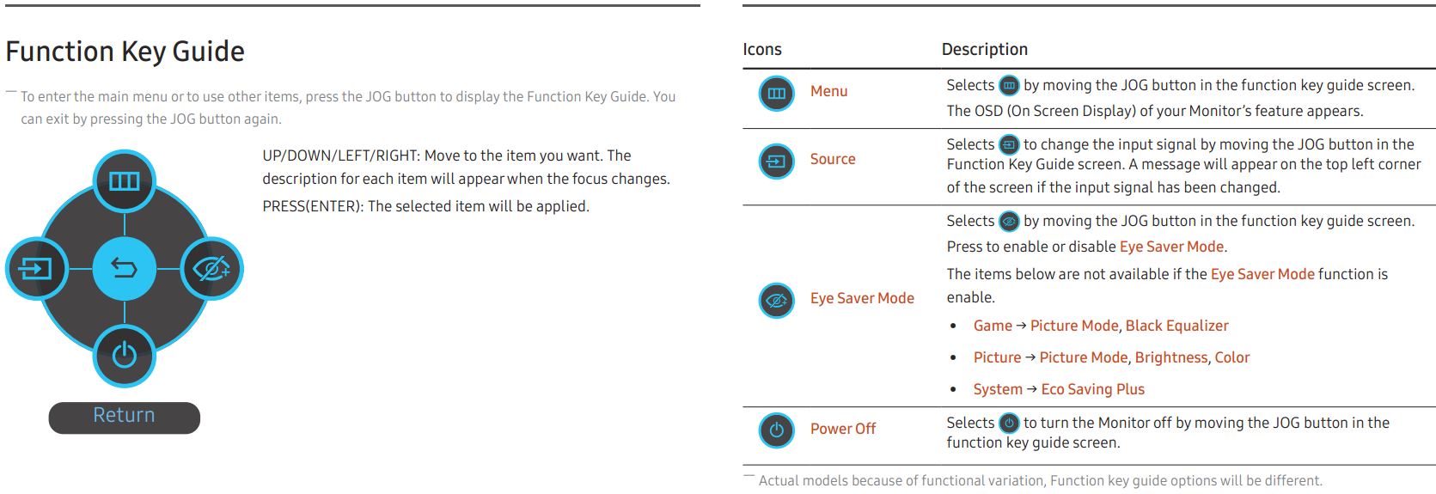Click the red Menu label in the table

tap(828, 91)
